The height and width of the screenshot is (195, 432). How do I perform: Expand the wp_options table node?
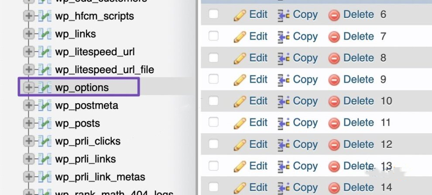click(28, 87)
